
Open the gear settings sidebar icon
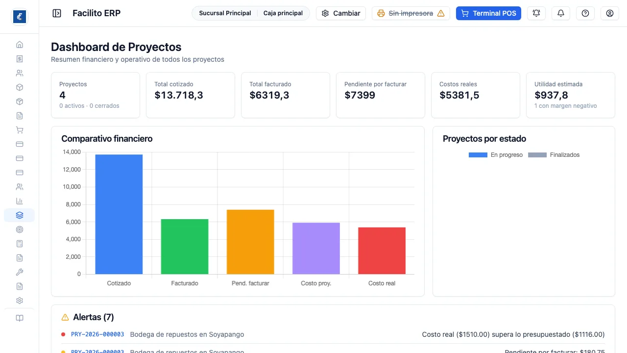pyautogui.click(x=20, y=301)
